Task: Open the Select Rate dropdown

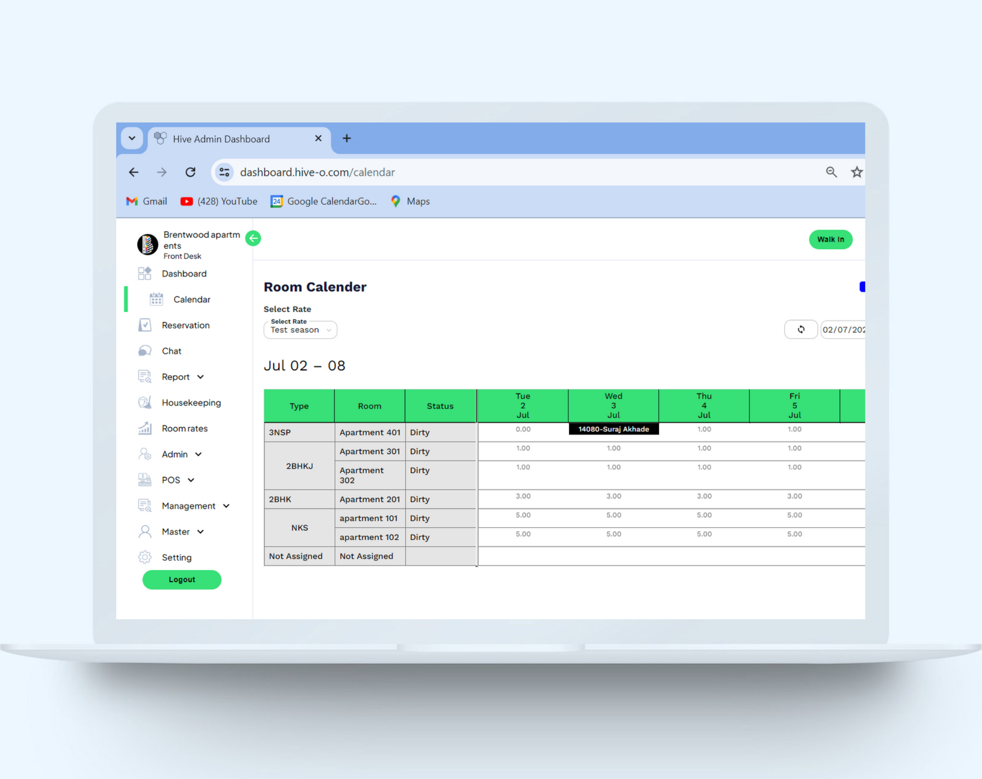Action: [300, 330]
